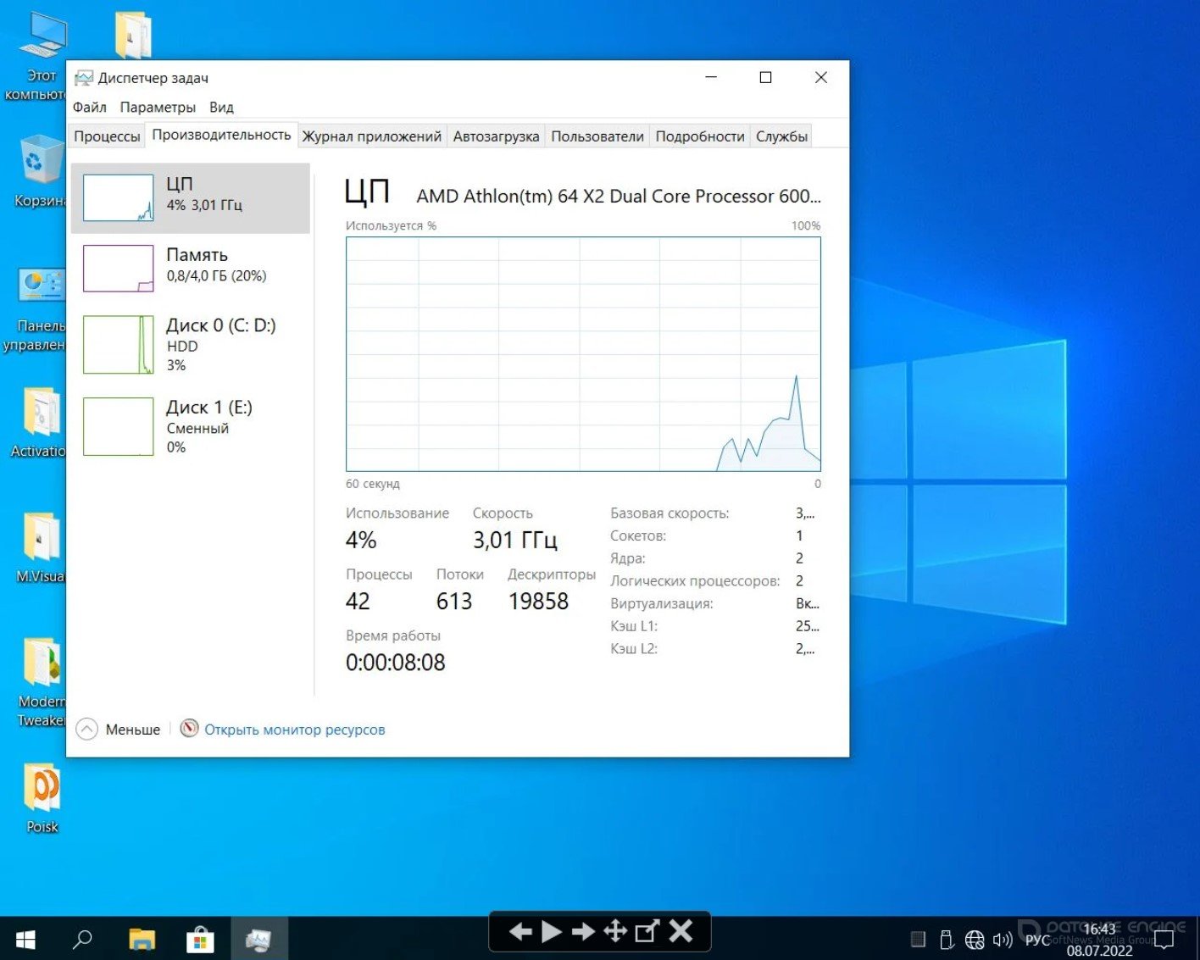Open the Файл menu

(90, 107)
